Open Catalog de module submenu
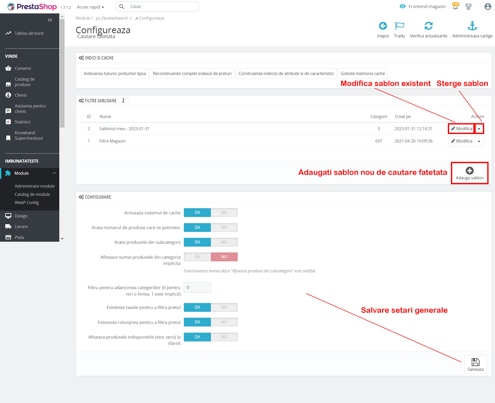The width and height of the screenshot is (495, 403). click(32, 194)
